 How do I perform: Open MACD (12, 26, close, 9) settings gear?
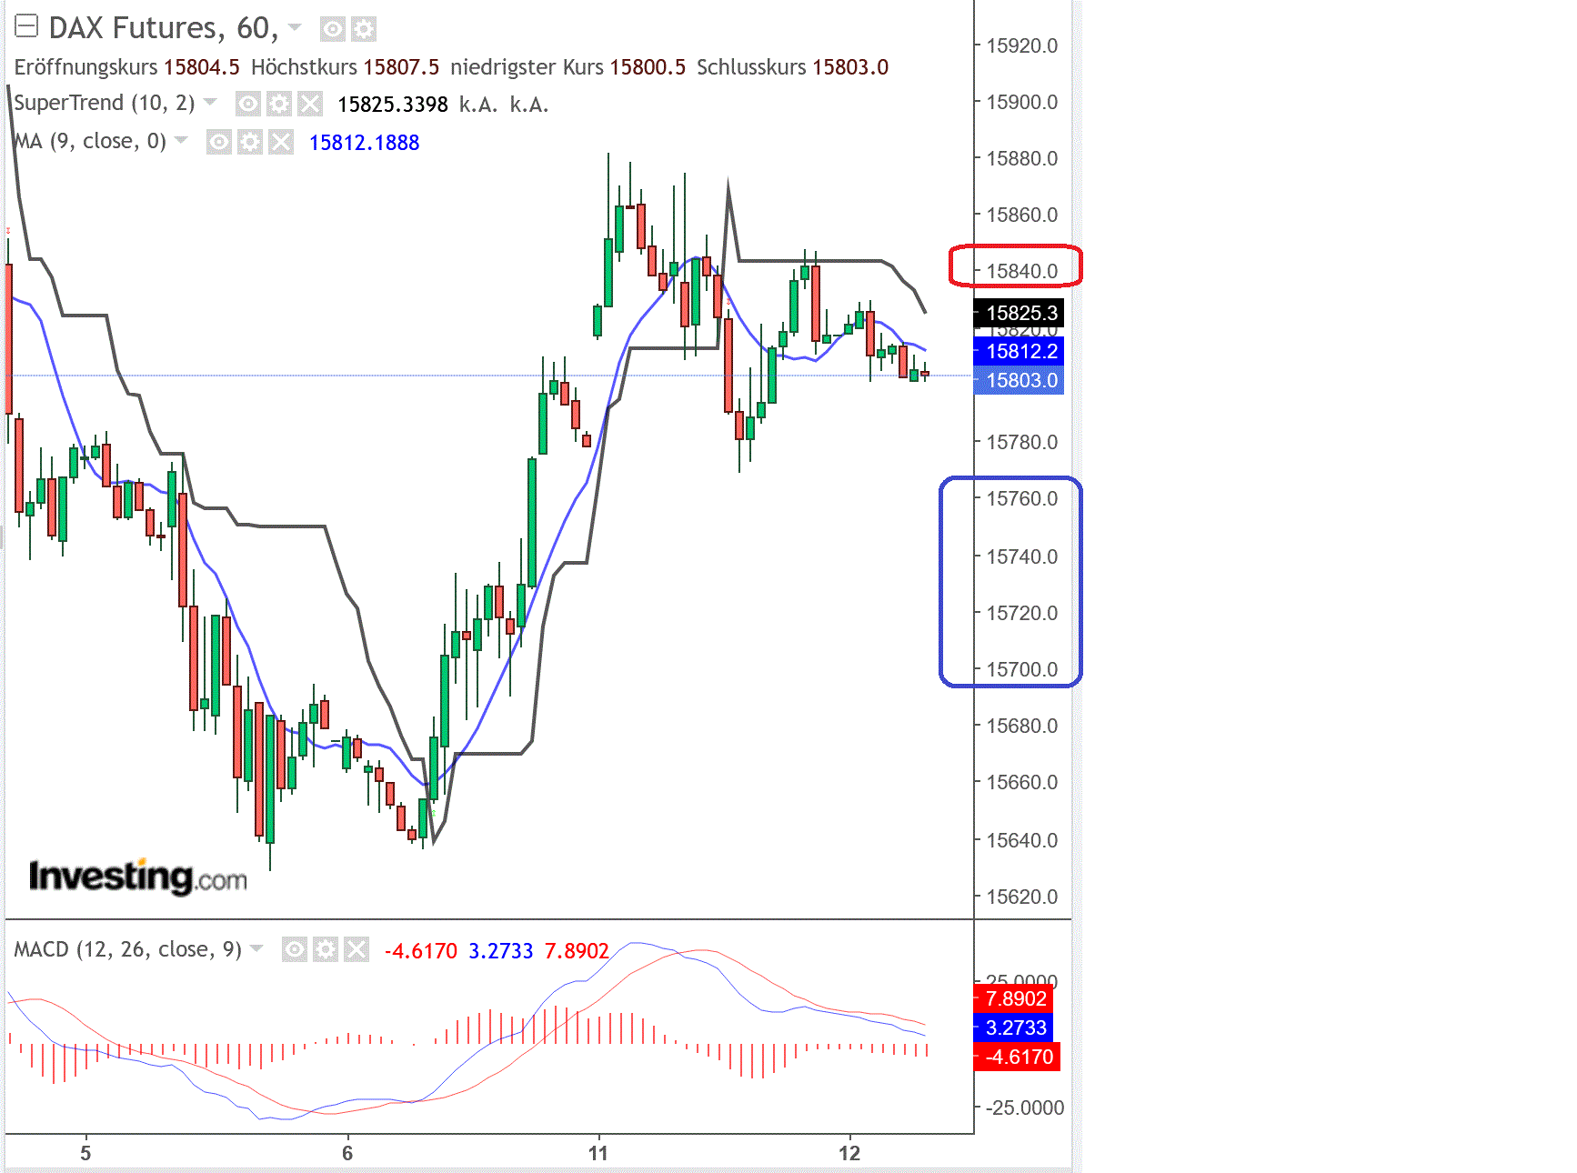(x=325, y=951)
